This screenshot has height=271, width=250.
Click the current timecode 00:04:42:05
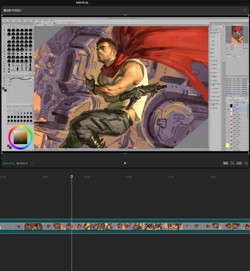point(8,163)
